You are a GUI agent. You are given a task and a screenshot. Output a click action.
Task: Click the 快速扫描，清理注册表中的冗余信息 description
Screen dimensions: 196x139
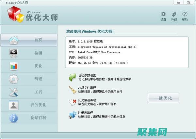(x=102, y=117)
